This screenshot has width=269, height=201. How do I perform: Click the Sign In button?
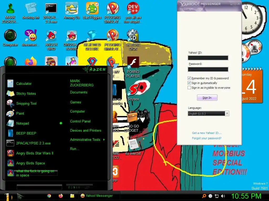click(207, 98)
